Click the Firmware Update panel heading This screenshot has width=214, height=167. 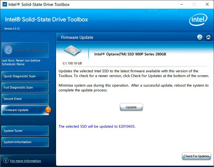[x=77, y=37]
